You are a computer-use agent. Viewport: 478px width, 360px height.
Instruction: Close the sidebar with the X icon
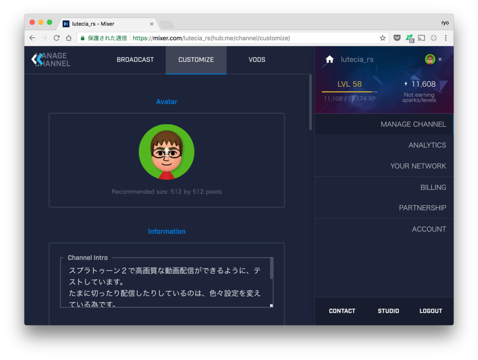tap(440, 59)
